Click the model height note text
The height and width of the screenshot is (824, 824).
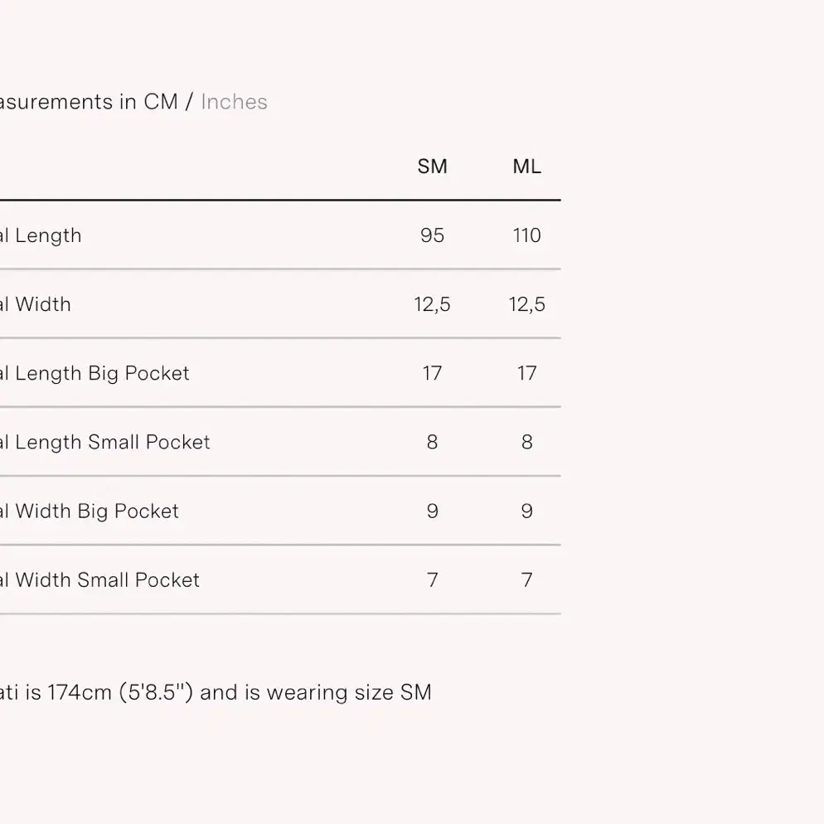pyautogui.click(x=216, y=693)
